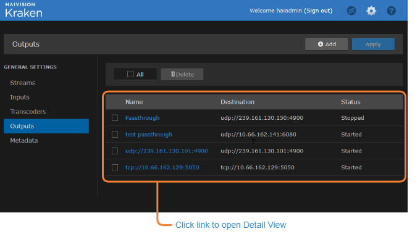Add a new output

click(327, 44)
